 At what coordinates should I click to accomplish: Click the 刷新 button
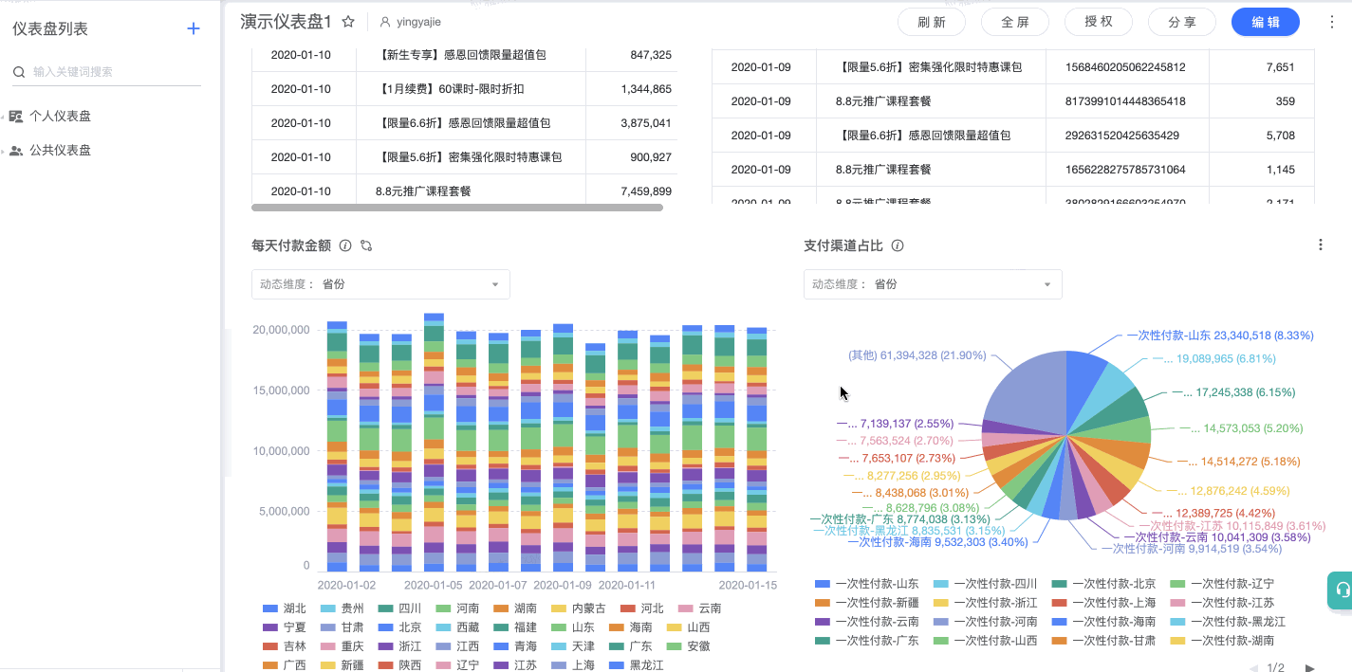[931, 22]
